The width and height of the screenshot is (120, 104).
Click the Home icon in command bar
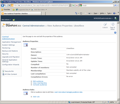(76, 13)
